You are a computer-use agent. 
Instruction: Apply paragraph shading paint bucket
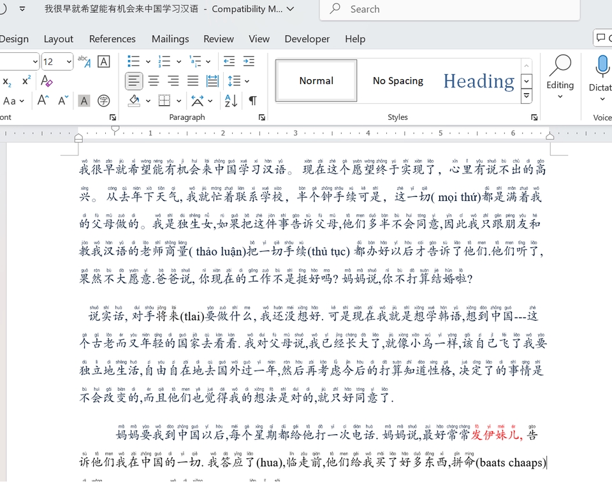point(135,101)
